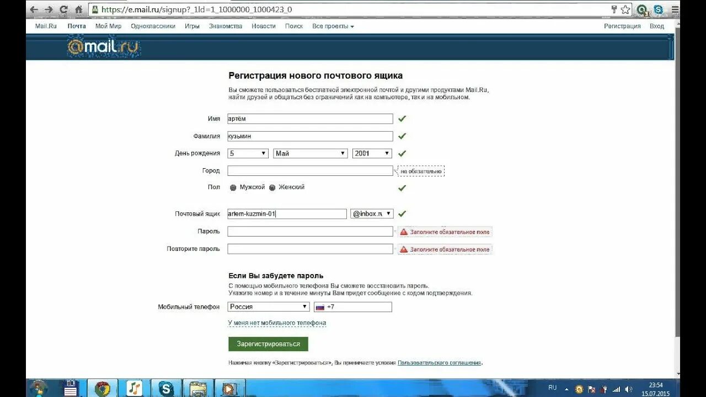This screenshot has height=397, width=706.
Task: Show hidden tray icons arrow
Action: point(567,388)
